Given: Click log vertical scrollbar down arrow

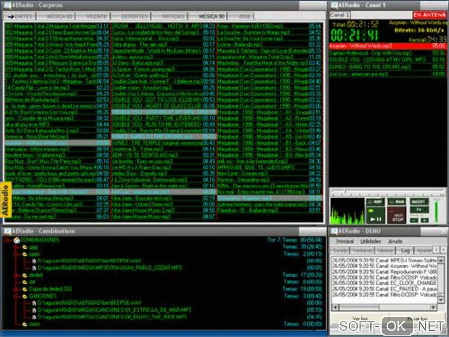Looking at the screenshot, I should coord(441,300).
